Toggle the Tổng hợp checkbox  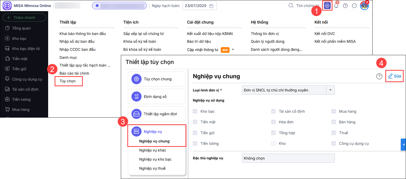273,133
